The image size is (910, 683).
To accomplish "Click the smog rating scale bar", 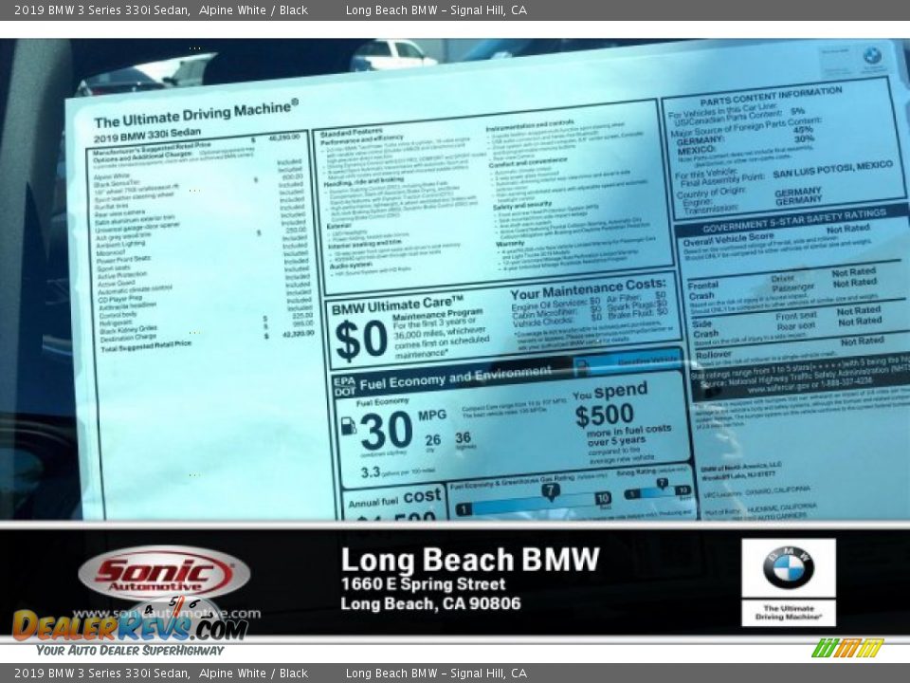I will (x=658, y=493).
